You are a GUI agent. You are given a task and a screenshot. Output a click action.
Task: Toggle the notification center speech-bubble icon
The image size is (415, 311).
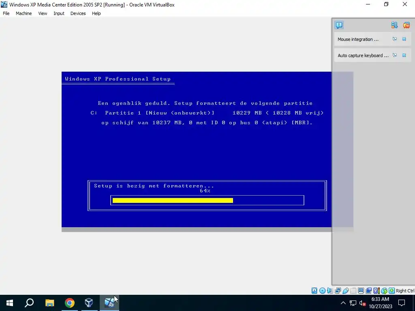[339, 25]
